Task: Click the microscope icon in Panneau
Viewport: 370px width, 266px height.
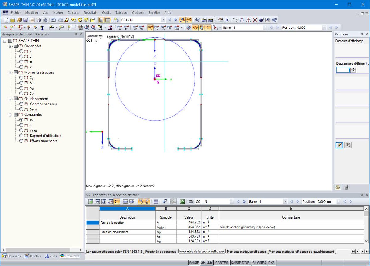Action: click(x=346, y=187)
